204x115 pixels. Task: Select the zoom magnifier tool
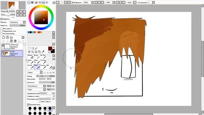(33, 52)
